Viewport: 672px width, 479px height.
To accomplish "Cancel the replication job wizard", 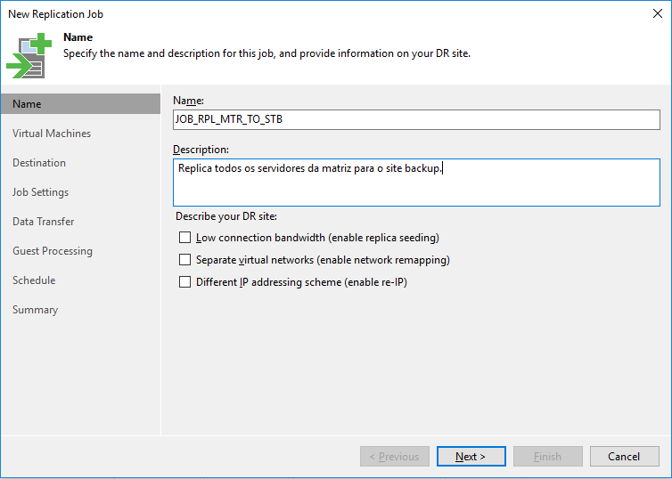I will point(624,457).
